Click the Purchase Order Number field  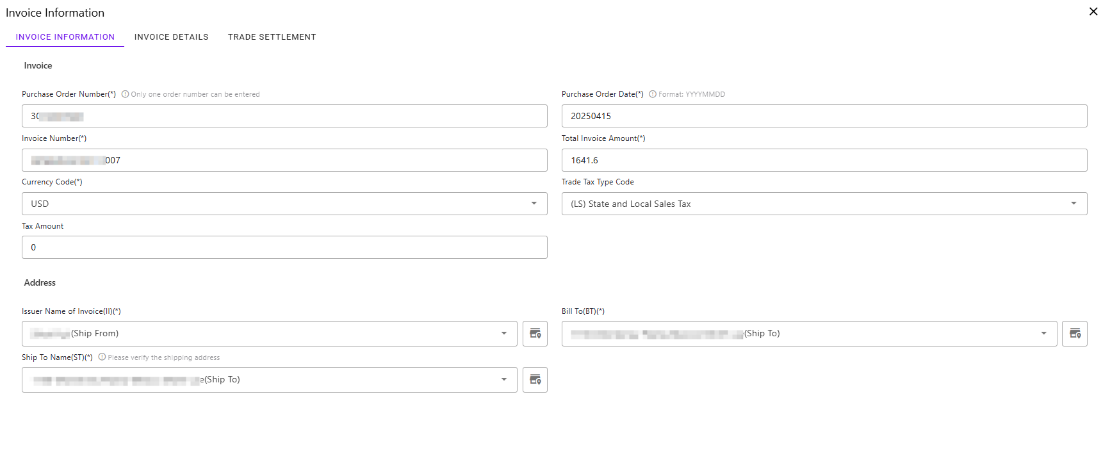(284, 116)
